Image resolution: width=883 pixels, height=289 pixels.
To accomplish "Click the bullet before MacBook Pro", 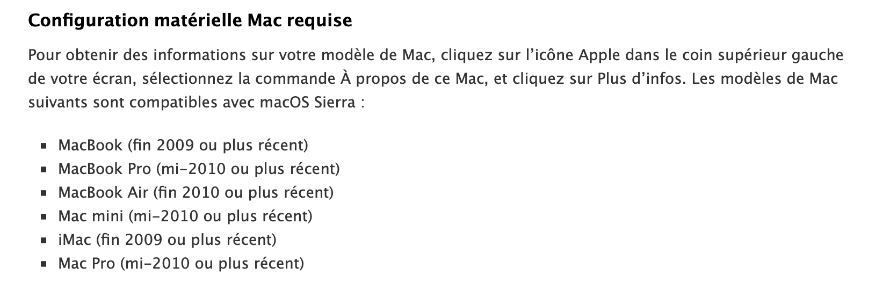I will tap(44, 170).
